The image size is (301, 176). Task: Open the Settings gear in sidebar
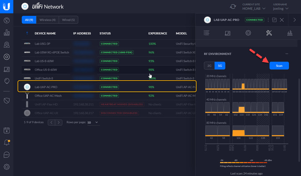click(x=7, y=167)
